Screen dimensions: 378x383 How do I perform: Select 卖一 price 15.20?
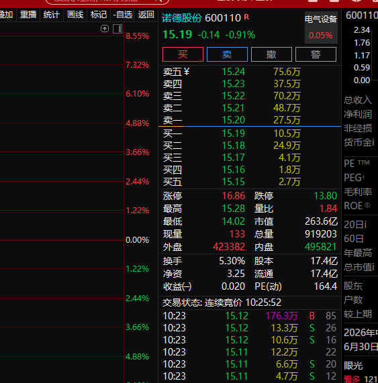point(233,119)
